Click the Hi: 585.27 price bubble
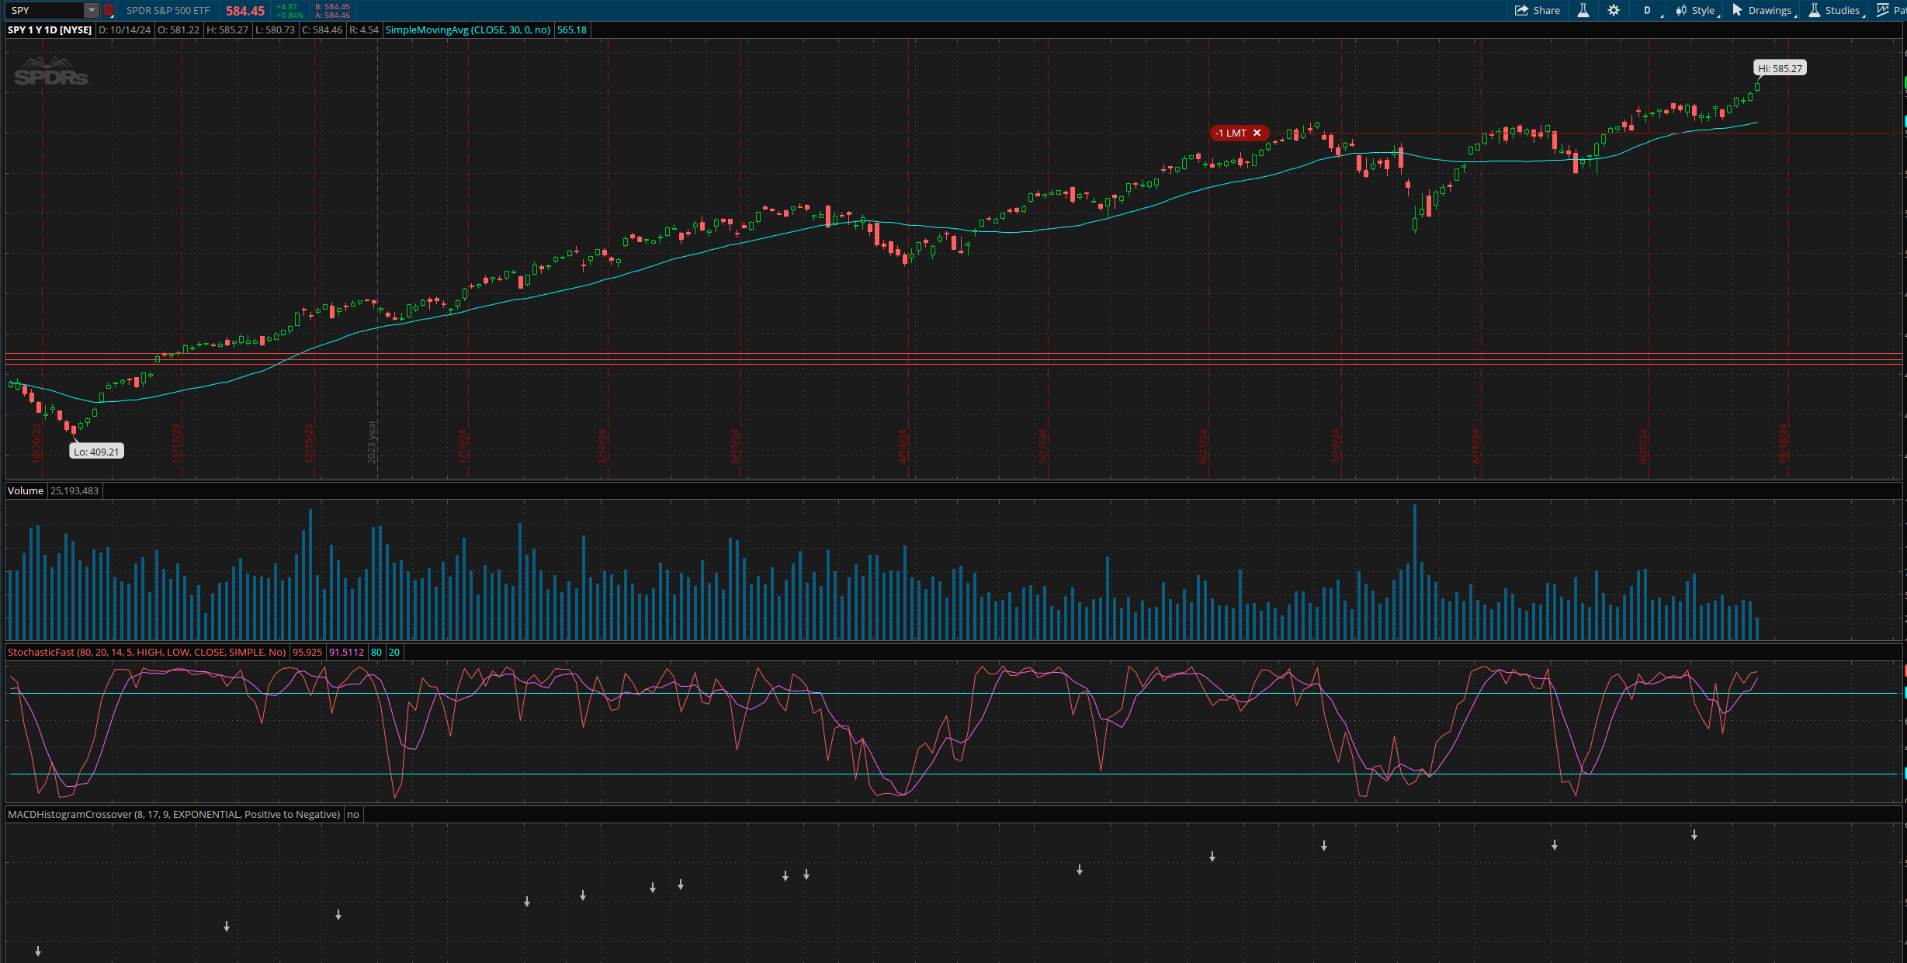The height and width of the screenshot is (963, 1907). click(x=1780, y=68)
